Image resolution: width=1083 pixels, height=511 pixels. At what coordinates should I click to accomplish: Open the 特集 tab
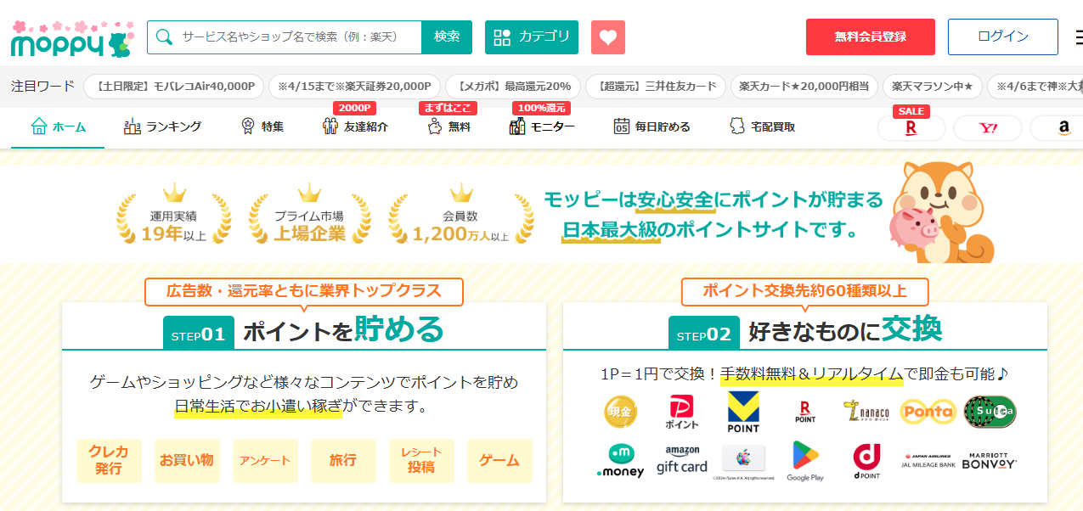[262, 127]
